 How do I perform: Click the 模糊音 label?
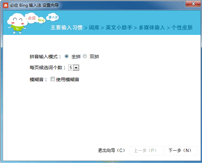tap(38, 80)
